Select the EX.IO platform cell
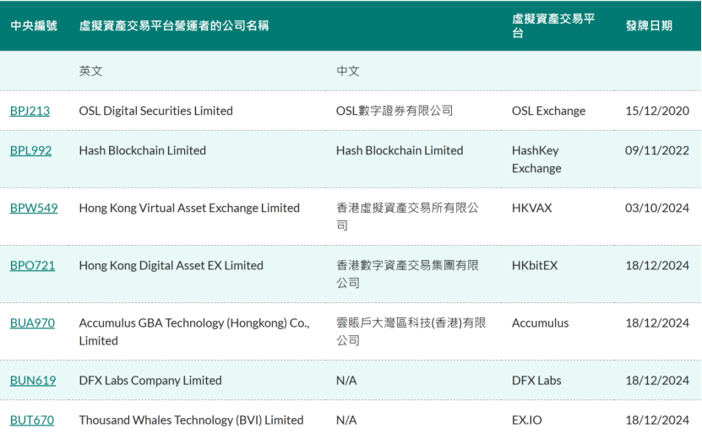Image resolution: width=702 pixels, height=439 pixels. point(527,420)
